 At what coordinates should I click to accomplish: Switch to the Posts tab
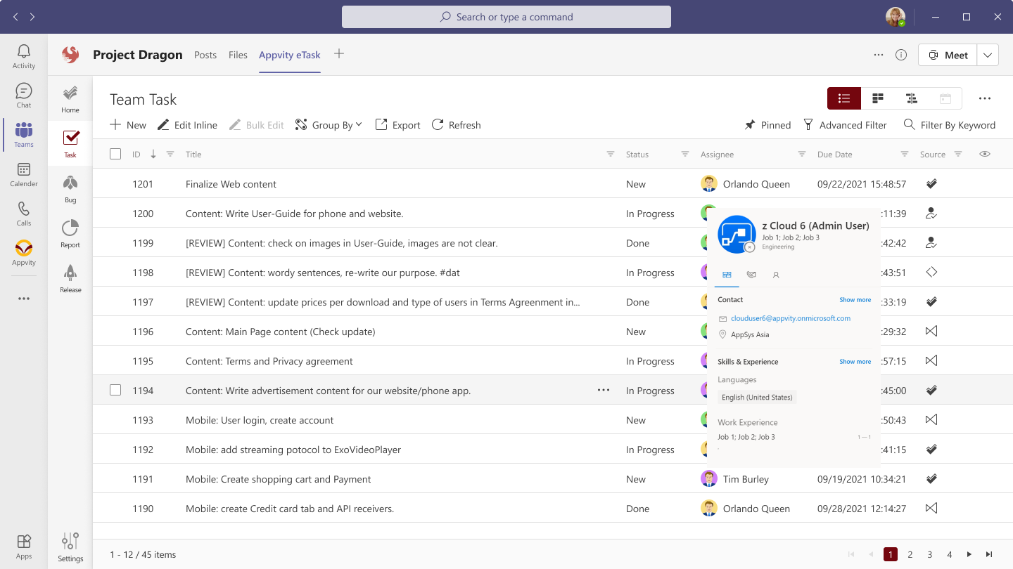(205, 54)
